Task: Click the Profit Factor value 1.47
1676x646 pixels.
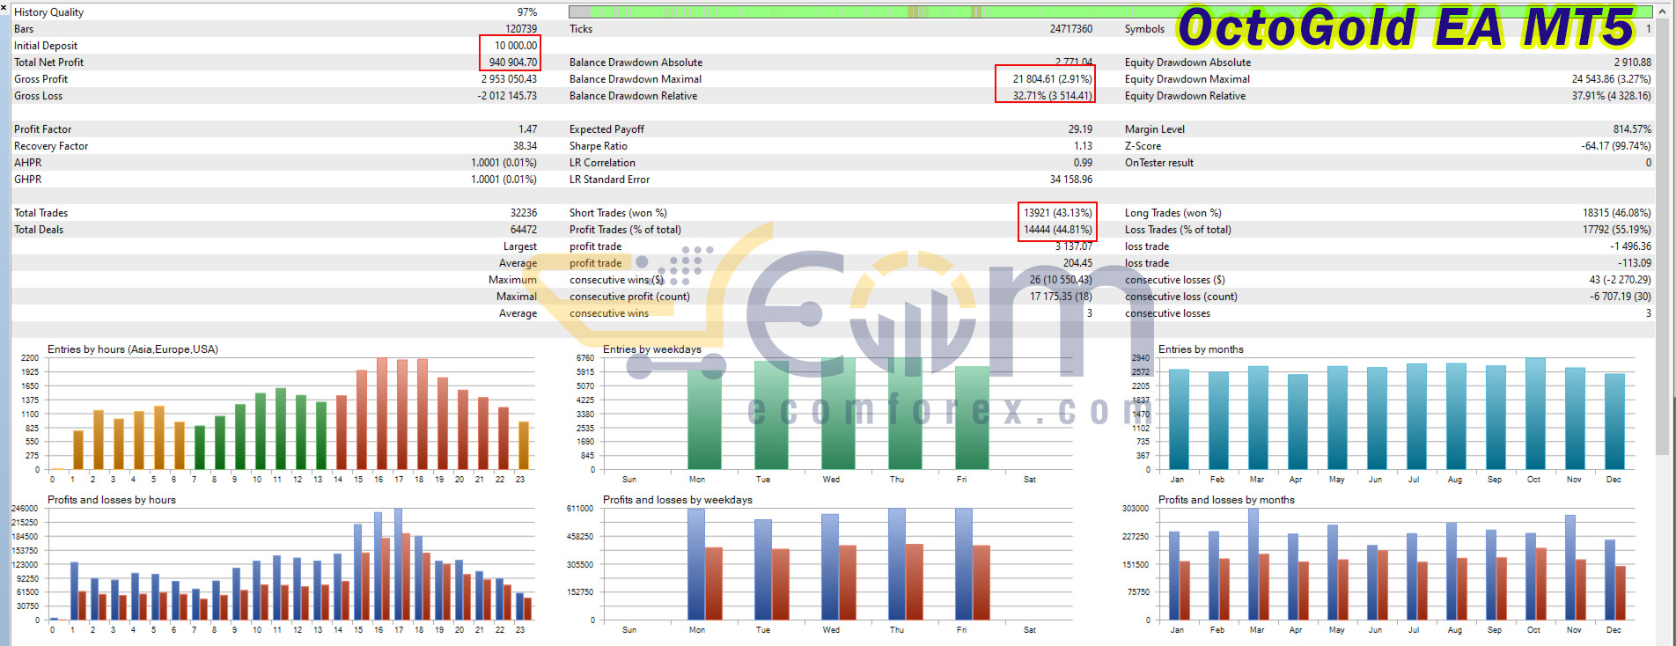Action: (527, 129)
